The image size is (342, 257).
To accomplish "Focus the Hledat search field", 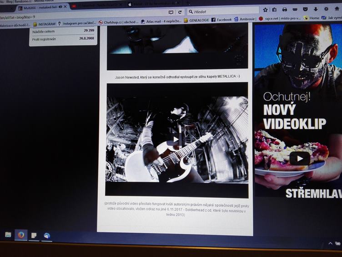I will coord(223,11).
